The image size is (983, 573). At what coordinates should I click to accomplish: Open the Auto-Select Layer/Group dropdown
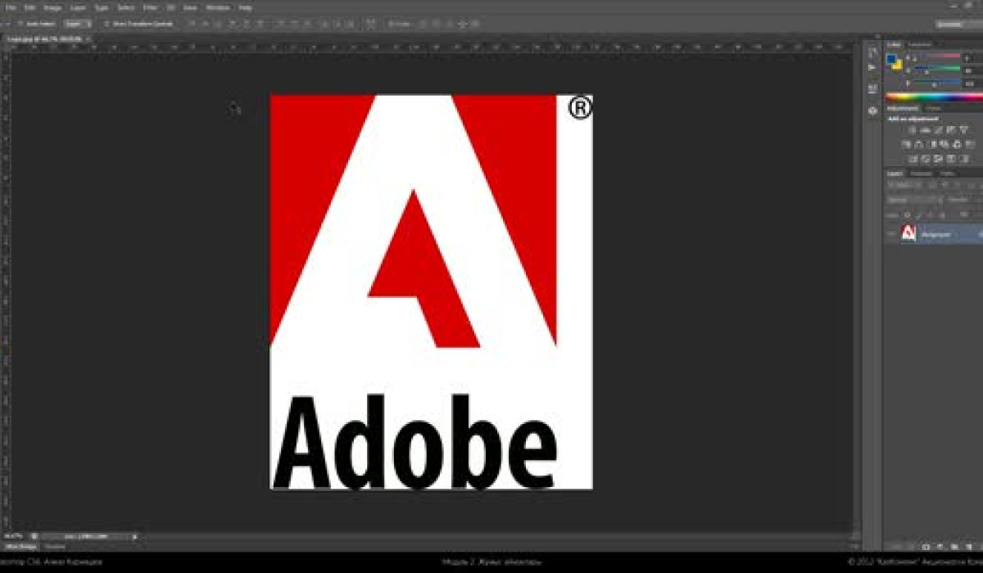pos(78,24)
